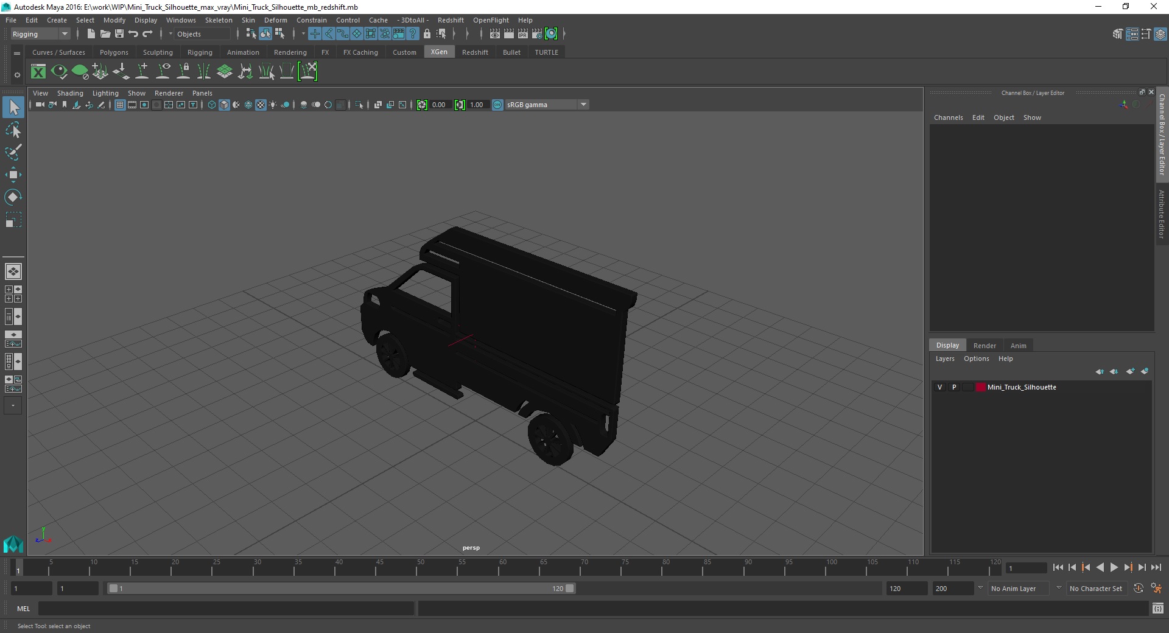Open Animation Preferences icon beside Character Set
The image size is (1169, 633).
click(1156, 589)
